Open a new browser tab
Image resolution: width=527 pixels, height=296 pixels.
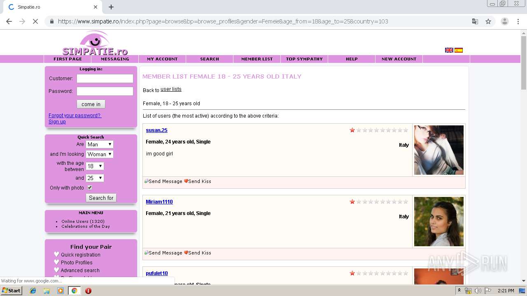(x=111, y=7)
